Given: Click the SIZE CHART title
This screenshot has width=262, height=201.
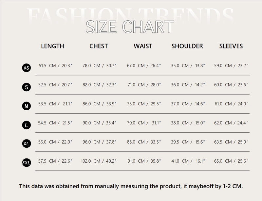Looking at the screenshot, I should point(130,27).
